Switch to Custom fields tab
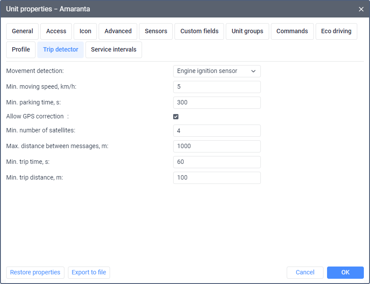 (x=199, y=31)
